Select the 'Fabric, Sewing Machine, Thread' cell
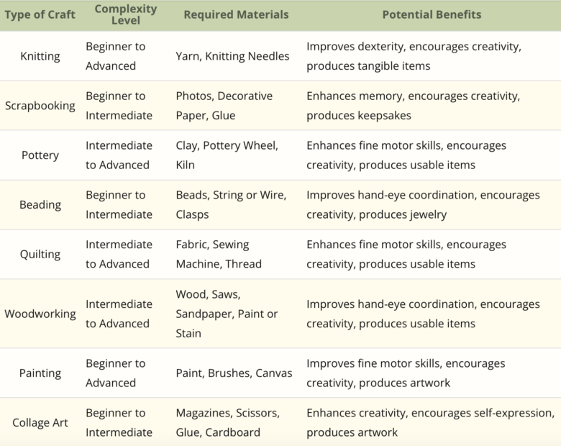 219,255
